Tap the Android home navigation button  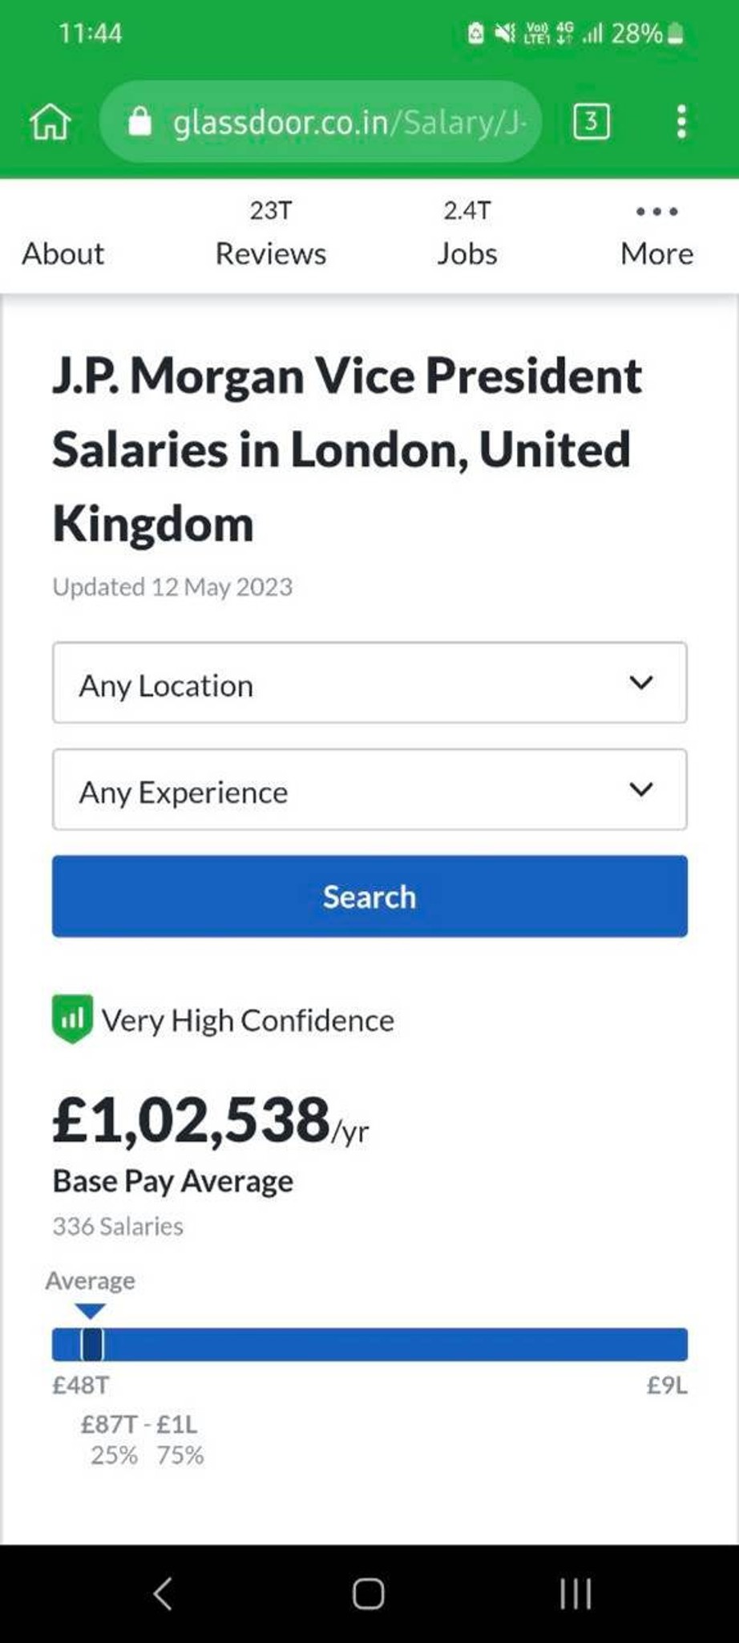click(369, 1594)
